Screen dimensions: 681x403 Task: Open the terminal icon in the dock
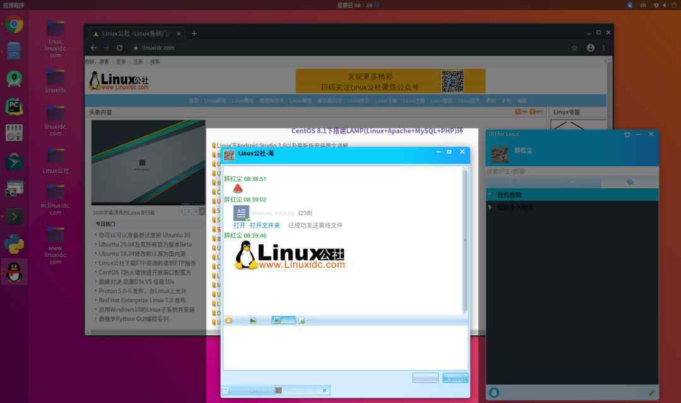[x=14, y=216]
